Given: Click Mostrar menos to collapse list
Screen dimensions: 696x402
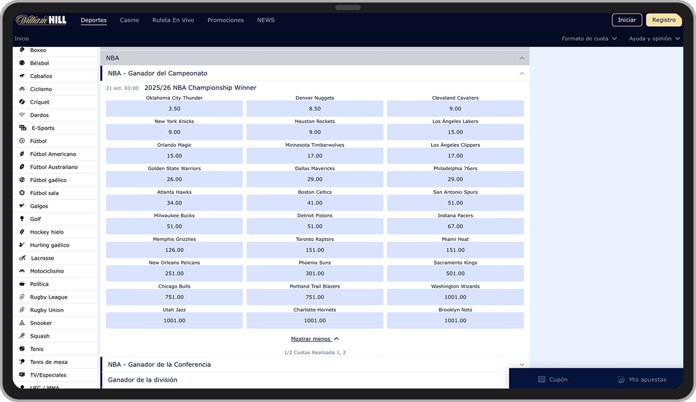Looking at the screenshot, I should click(x=315, y=339).
